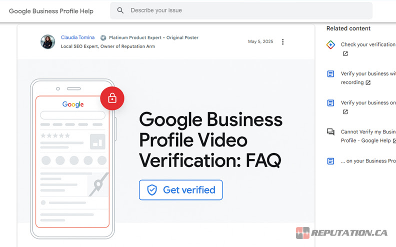396x247 pixels.
Task: Click the external-link icon beside recording
Action: pyautogui.click(x=368, y=83)
